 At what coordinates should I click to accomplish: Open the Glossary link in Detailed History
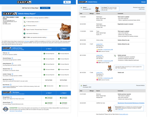(143, 2)
